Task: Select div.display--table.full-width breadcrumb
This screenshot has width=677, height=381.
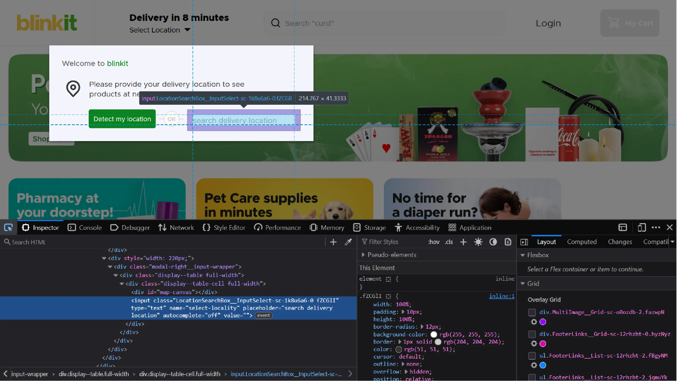Action: tap(94, 374)
